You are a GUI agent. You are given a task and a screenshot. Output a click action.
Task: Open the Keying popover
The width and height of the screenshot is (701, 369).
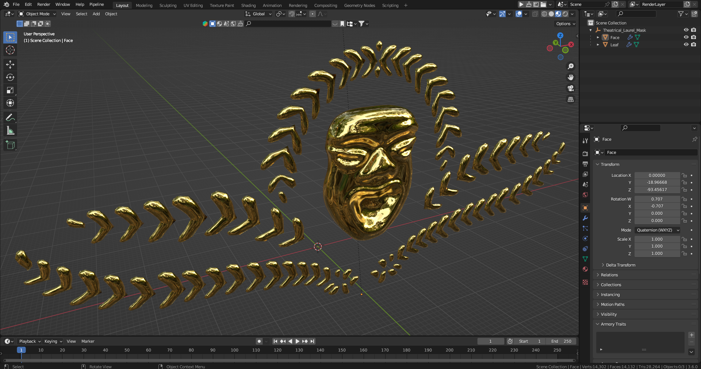[53, 341]
